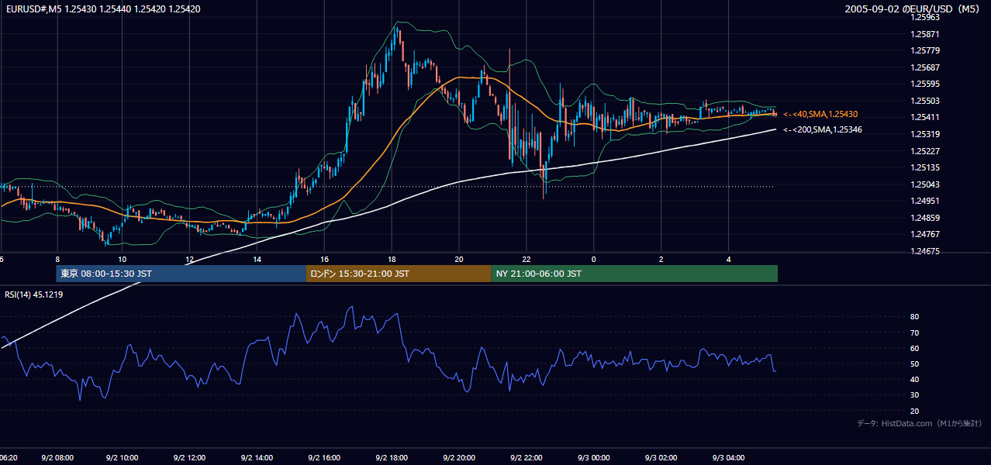Click hour tick 14 under the price chart

(257, 259)
